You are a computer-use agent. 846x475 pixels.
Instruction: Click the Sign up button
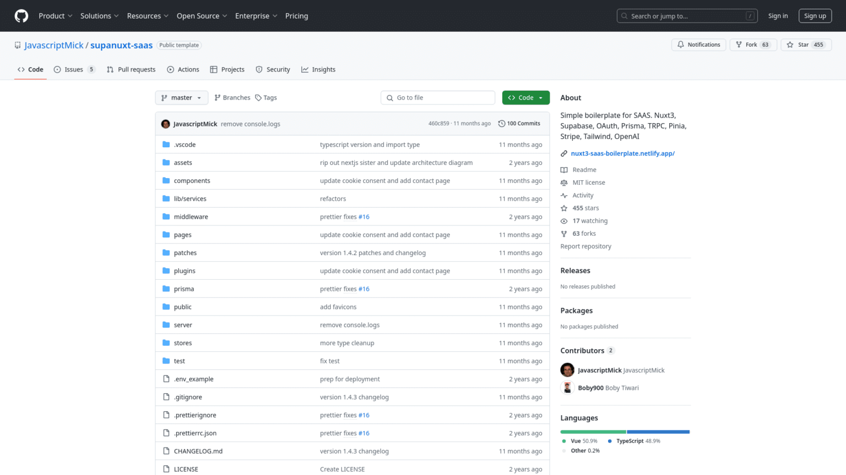tap(815, 16)
